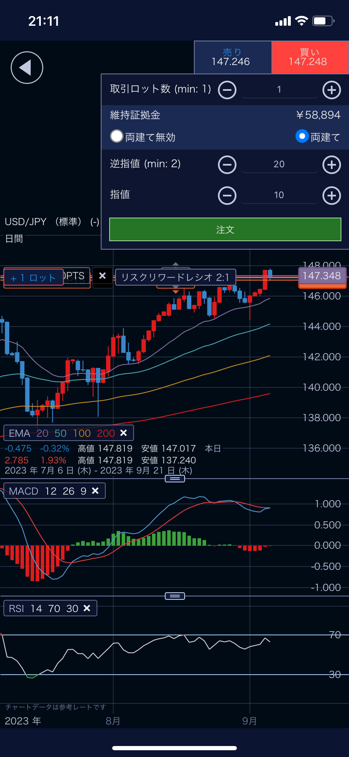Viewport: 349px width, 757px height.
Task: Tap the back arrow circle icon
Action: pos(27,68)
